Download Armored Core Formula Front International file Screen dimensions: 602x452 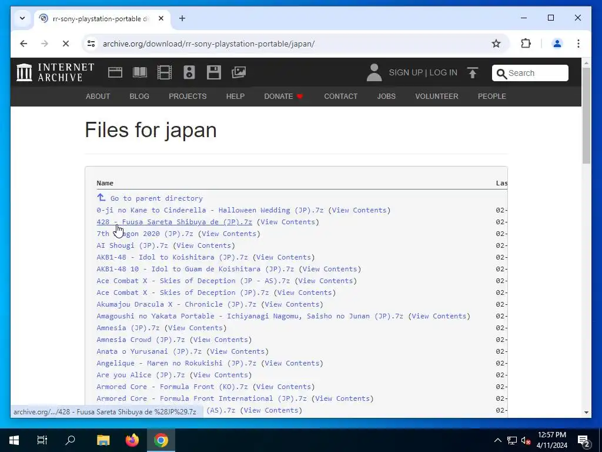coord(202,398)
